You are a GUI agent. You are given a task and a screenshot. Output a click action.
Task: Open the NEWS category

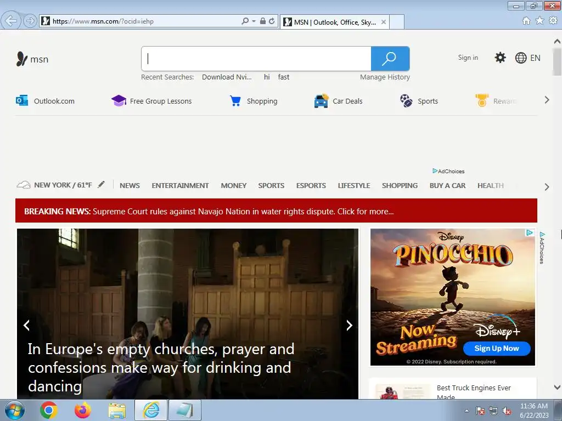pos(130,185)
